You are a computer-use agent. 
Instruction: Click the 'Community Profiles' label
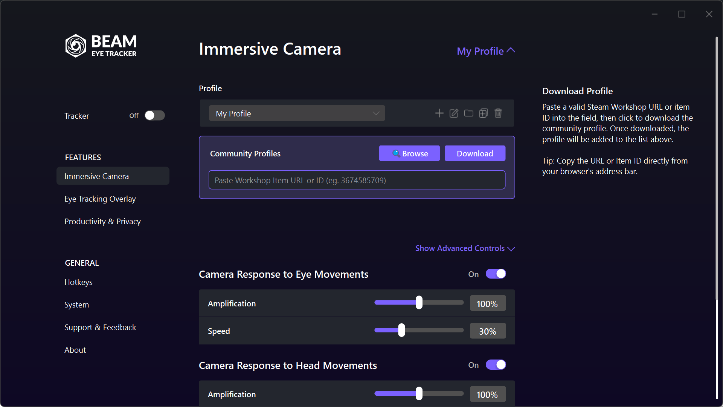coord(245,154)
